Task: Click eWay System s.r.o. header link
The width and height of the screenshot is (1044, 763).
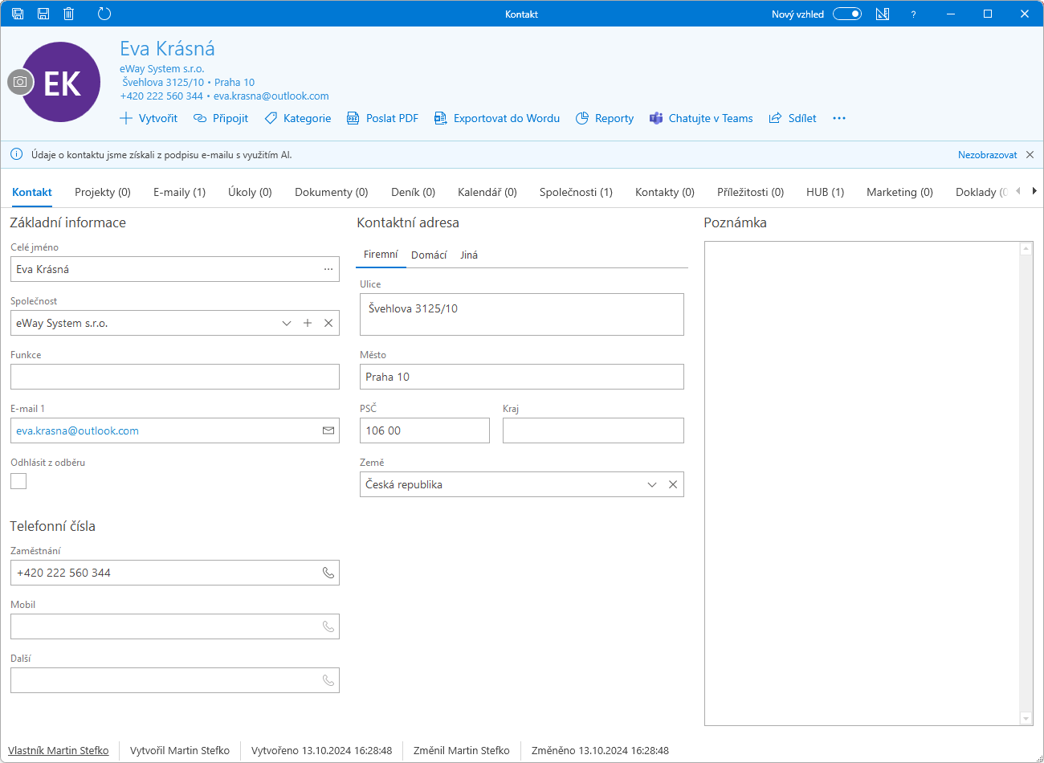Action: [x=162, y=68]
